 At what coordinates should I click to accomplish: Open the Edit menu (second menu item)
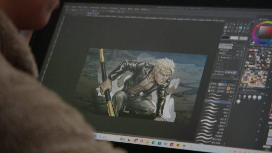click(74, 7)
